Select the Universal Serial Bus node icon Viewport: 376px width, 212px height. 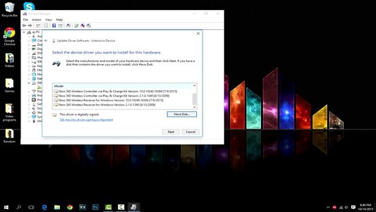coord(34,121)
